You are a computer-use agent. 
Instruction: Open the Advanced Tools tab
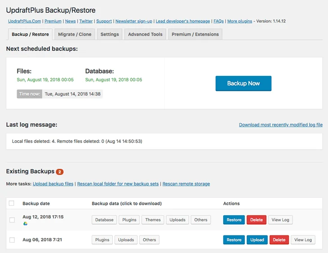145,34
